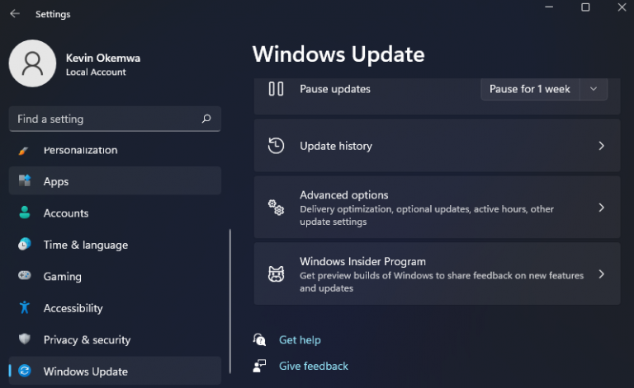Click the Windows Insider Program title text
The width and height of the screenshot is (634, 388).
point(362,261)
